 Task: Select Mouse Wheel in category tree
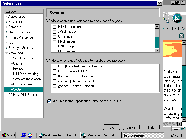point(23,84)
